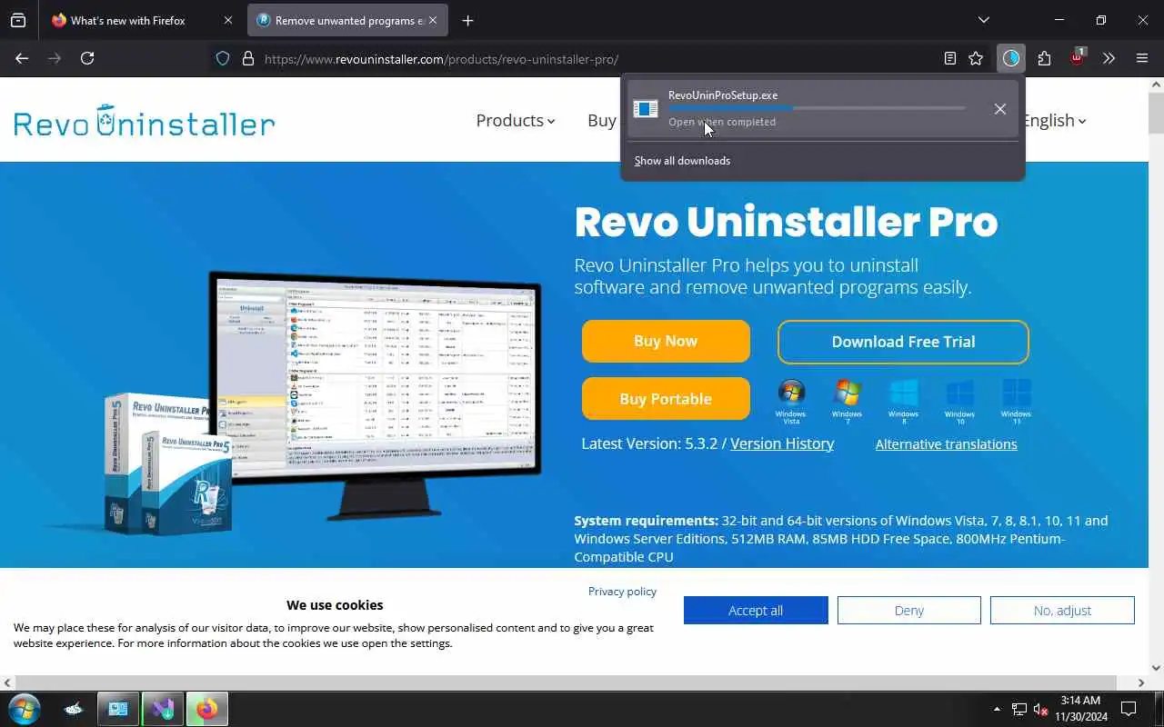The image size is (1164, 727).
Task: Click the vertical scrollbar down arrow
Action: pos(1156,668)
